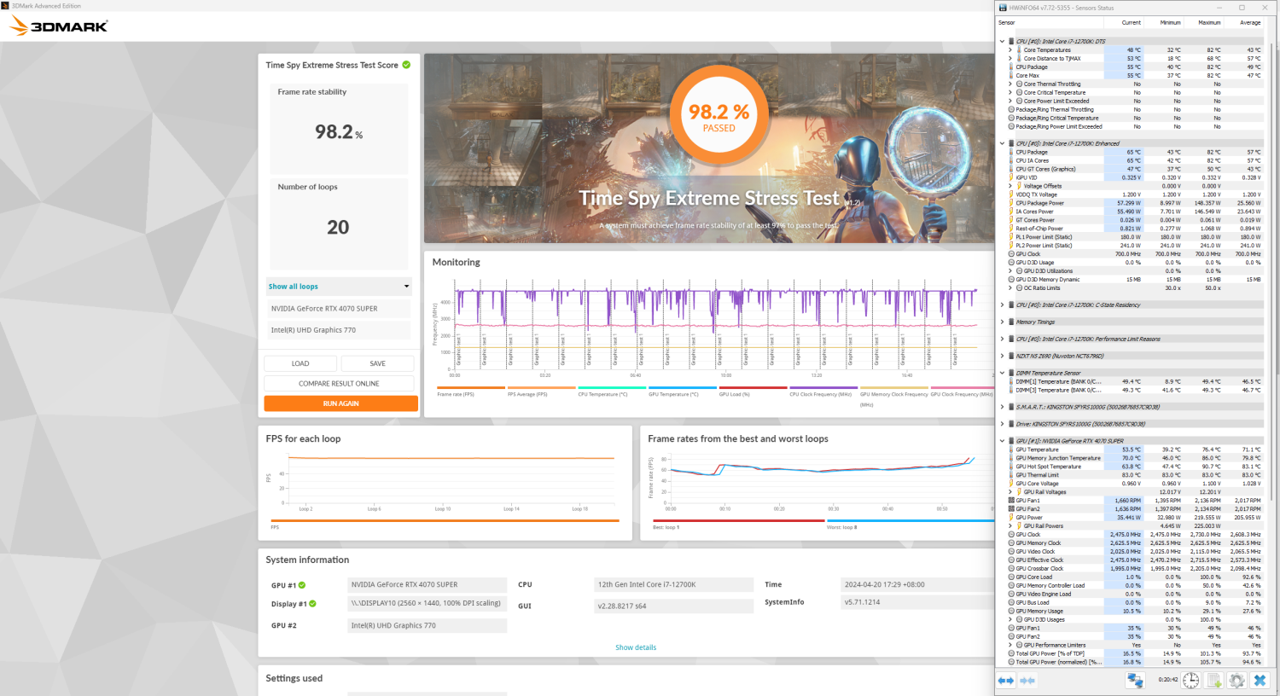Open the Show details link
The image size is (1280, 696).
pyautogui.click(x=636, y=647)
